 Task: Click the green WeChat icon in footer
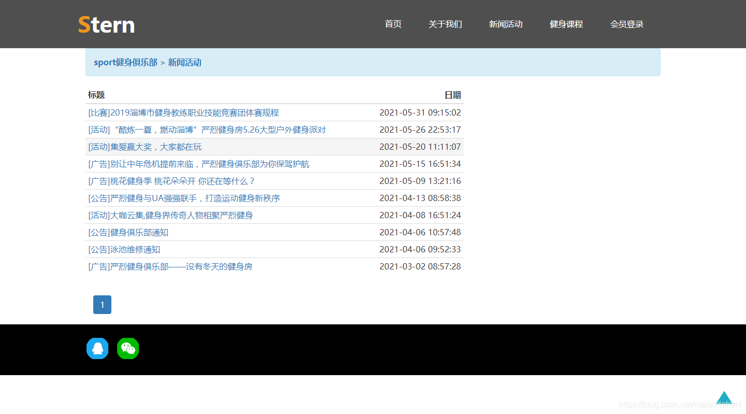(x=128, y=348)
